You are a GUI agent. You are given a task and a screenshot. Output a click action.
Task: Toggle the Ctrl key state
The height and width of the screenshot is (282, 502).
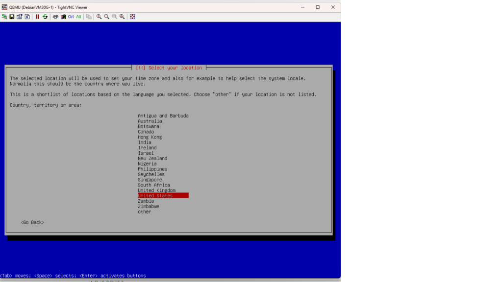(x=71, y=17)
